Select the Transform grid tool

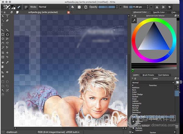[3, 57]
